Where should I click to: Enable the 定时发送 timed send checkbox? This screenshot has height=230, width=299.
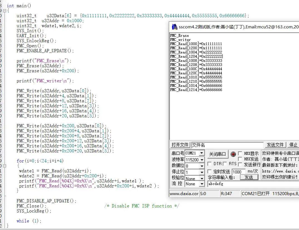(209, 171)
